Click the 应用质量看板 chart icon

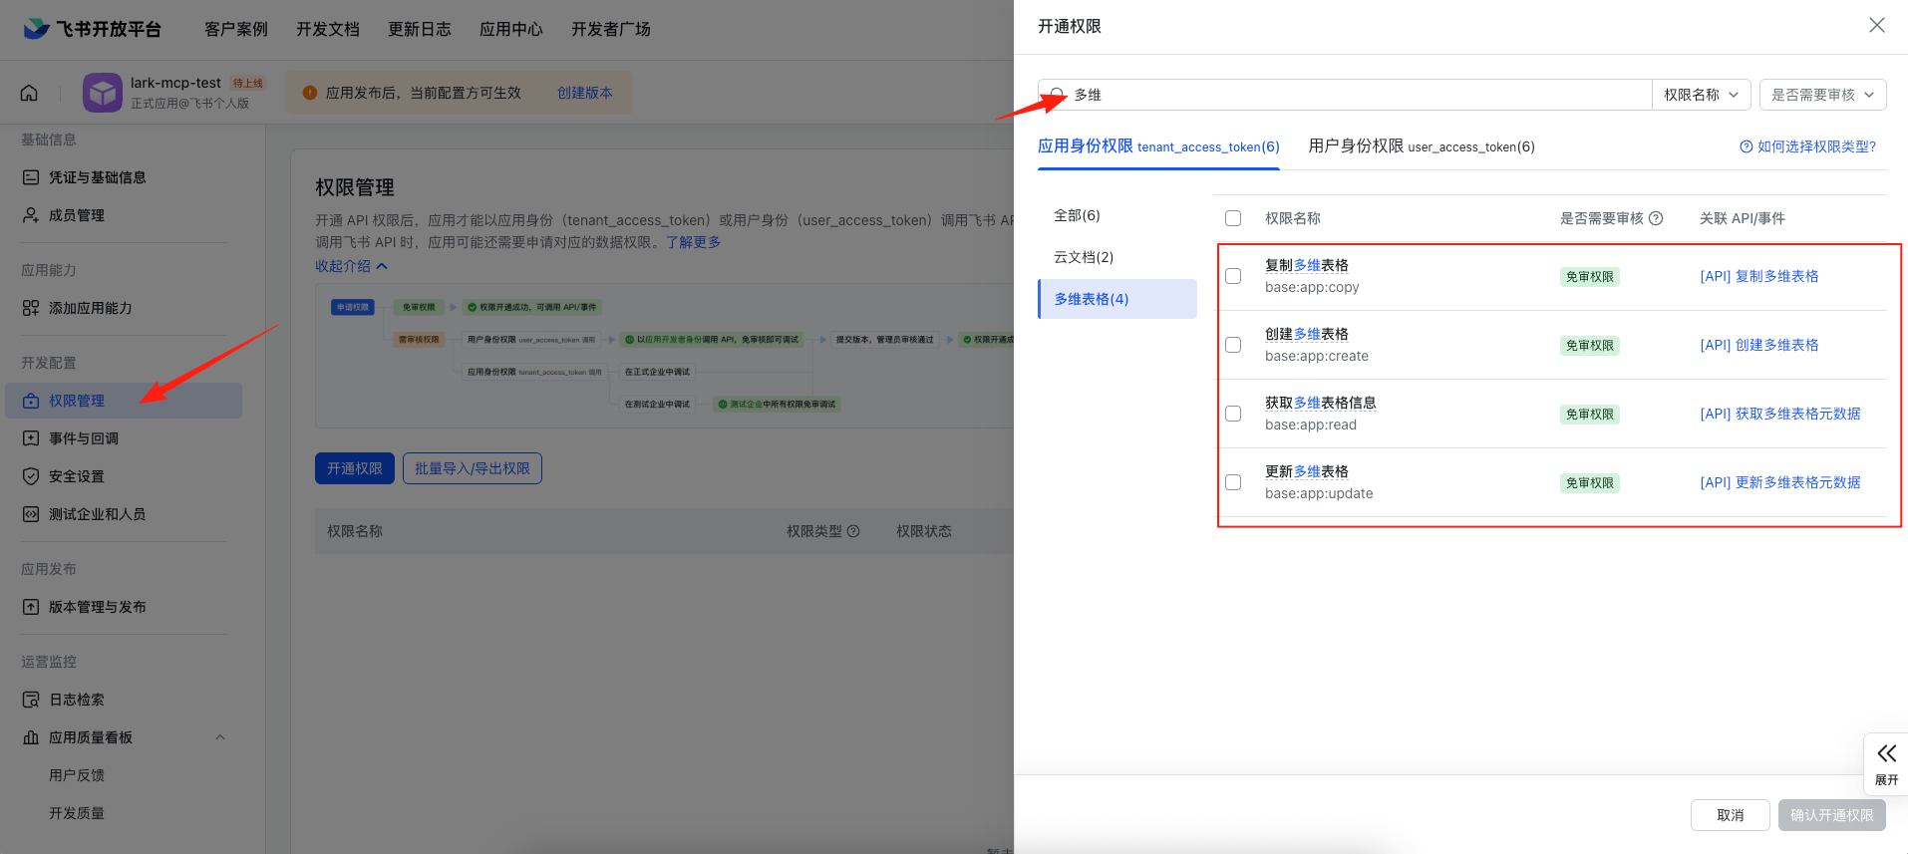pyautogui.click(x=31, y=737)
